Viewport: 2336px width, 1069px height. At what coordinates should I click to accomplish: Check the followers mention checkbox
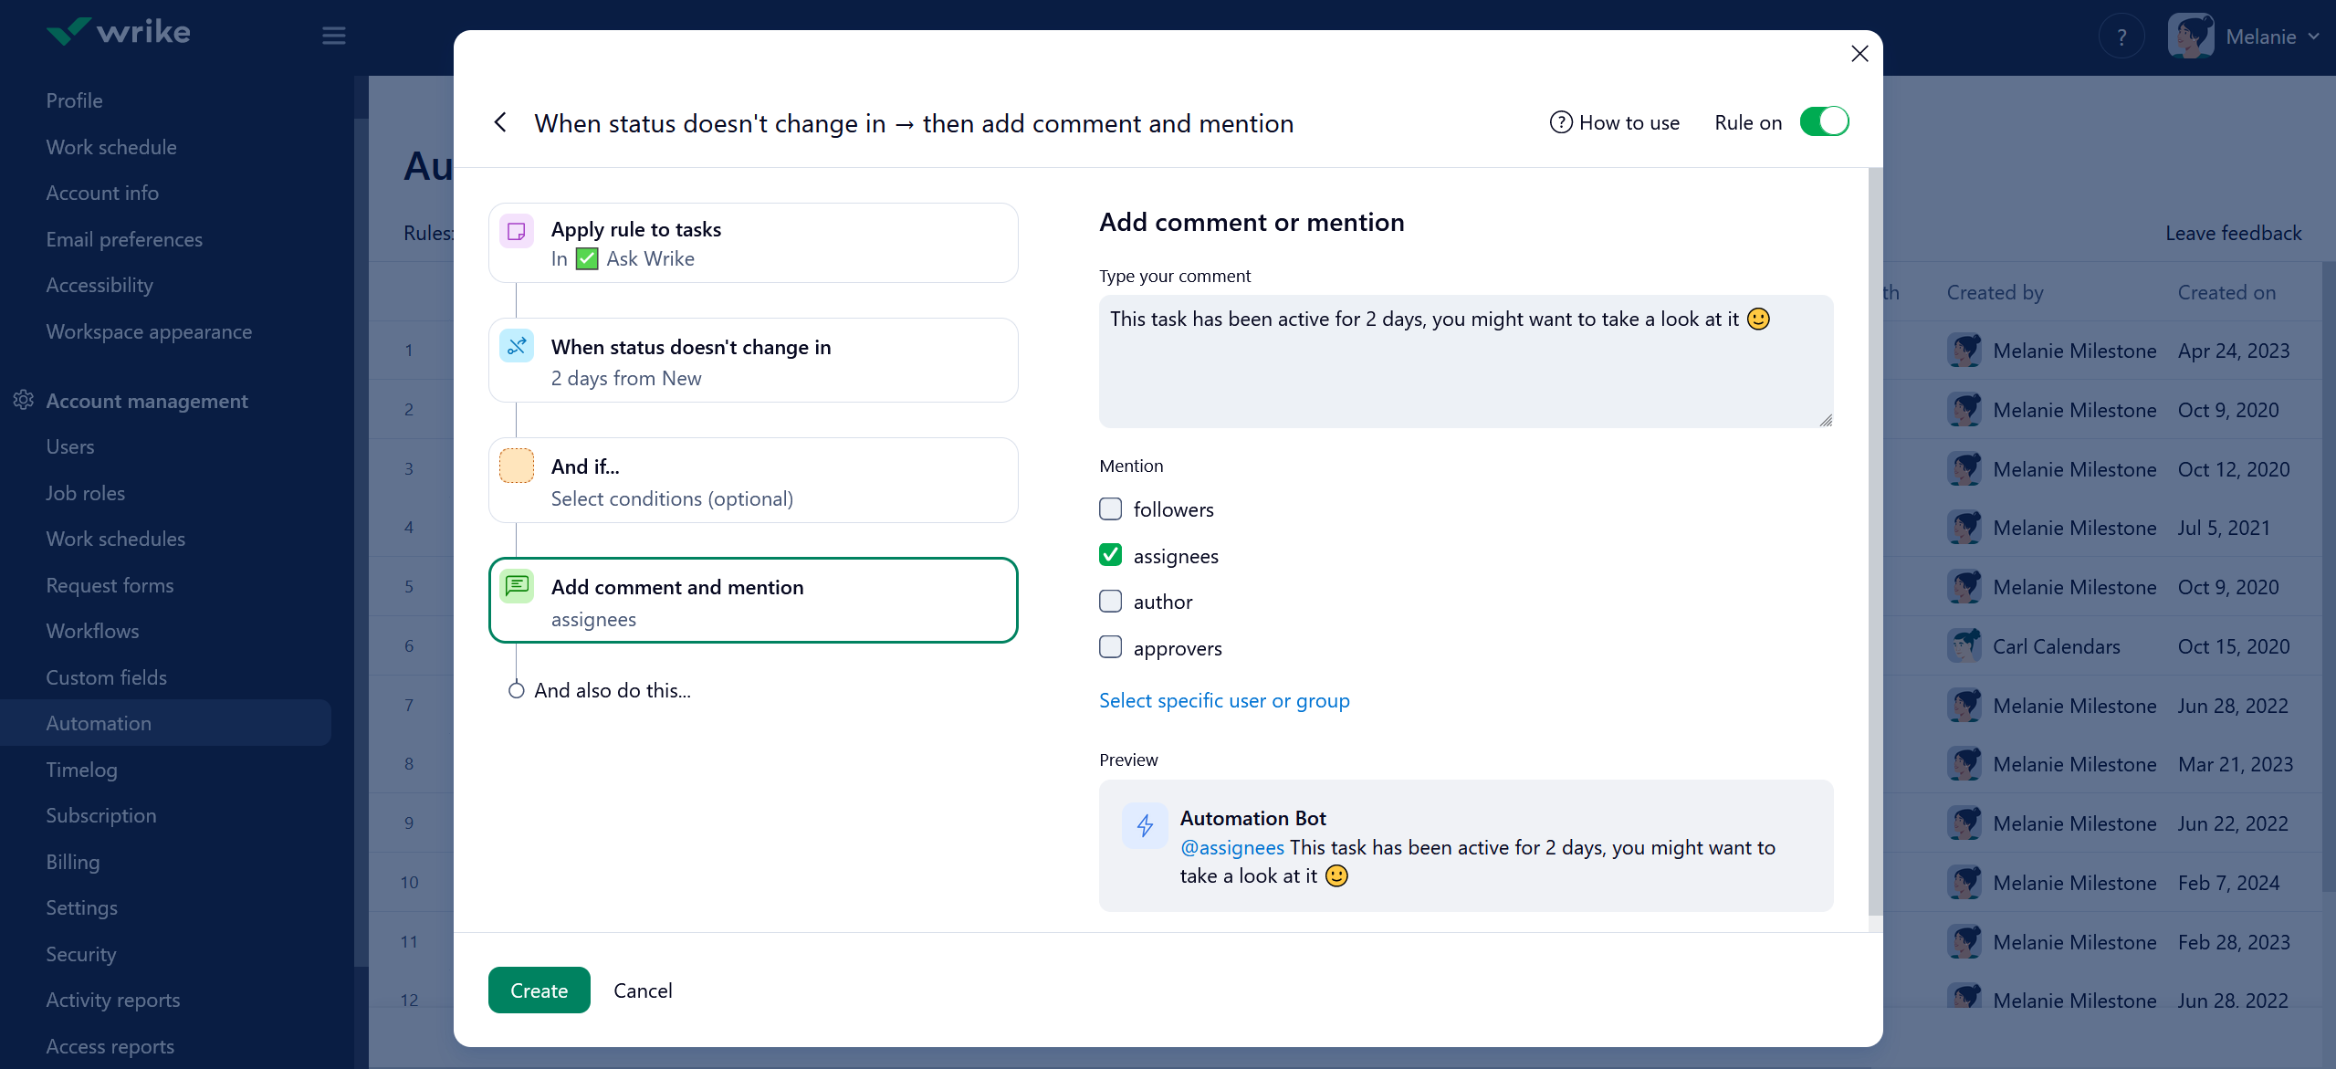point(1110,508)
